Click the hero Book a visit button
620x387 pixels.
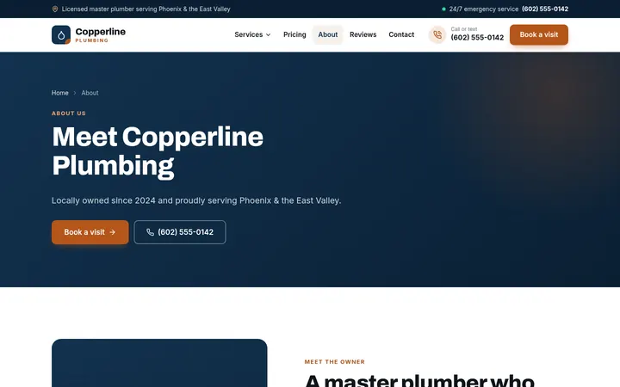point(90,232)
